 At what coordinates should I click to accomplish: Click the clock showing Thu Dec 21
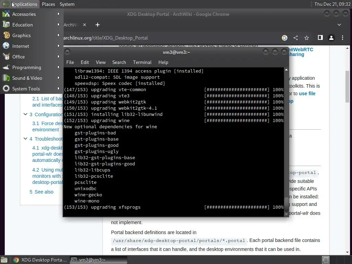pyautogui.click(x=332, y=4)
